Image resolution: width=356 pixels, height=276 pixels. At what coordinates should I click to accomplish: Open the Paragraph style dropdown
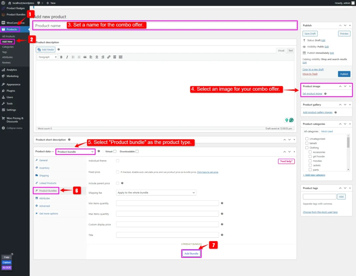[x=47, y=57]
